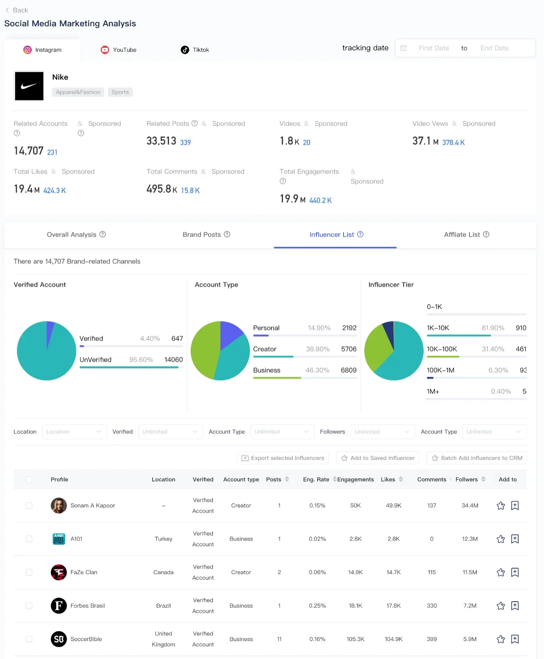This screenshot has height=659, width=544.
Task: Check the Sonam A Kapoor row checkbox
Action: (x=29, y=506)
